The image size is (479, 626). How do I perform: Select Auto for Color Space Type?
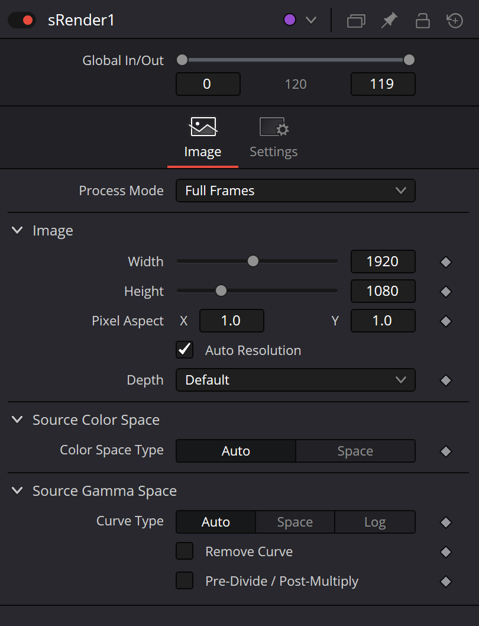236,451
